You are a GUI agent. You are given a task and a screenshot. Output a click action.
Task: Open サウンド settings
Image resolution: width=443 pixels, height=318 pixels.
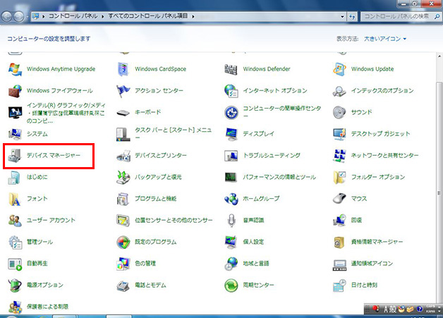click(x=352, y=112)
